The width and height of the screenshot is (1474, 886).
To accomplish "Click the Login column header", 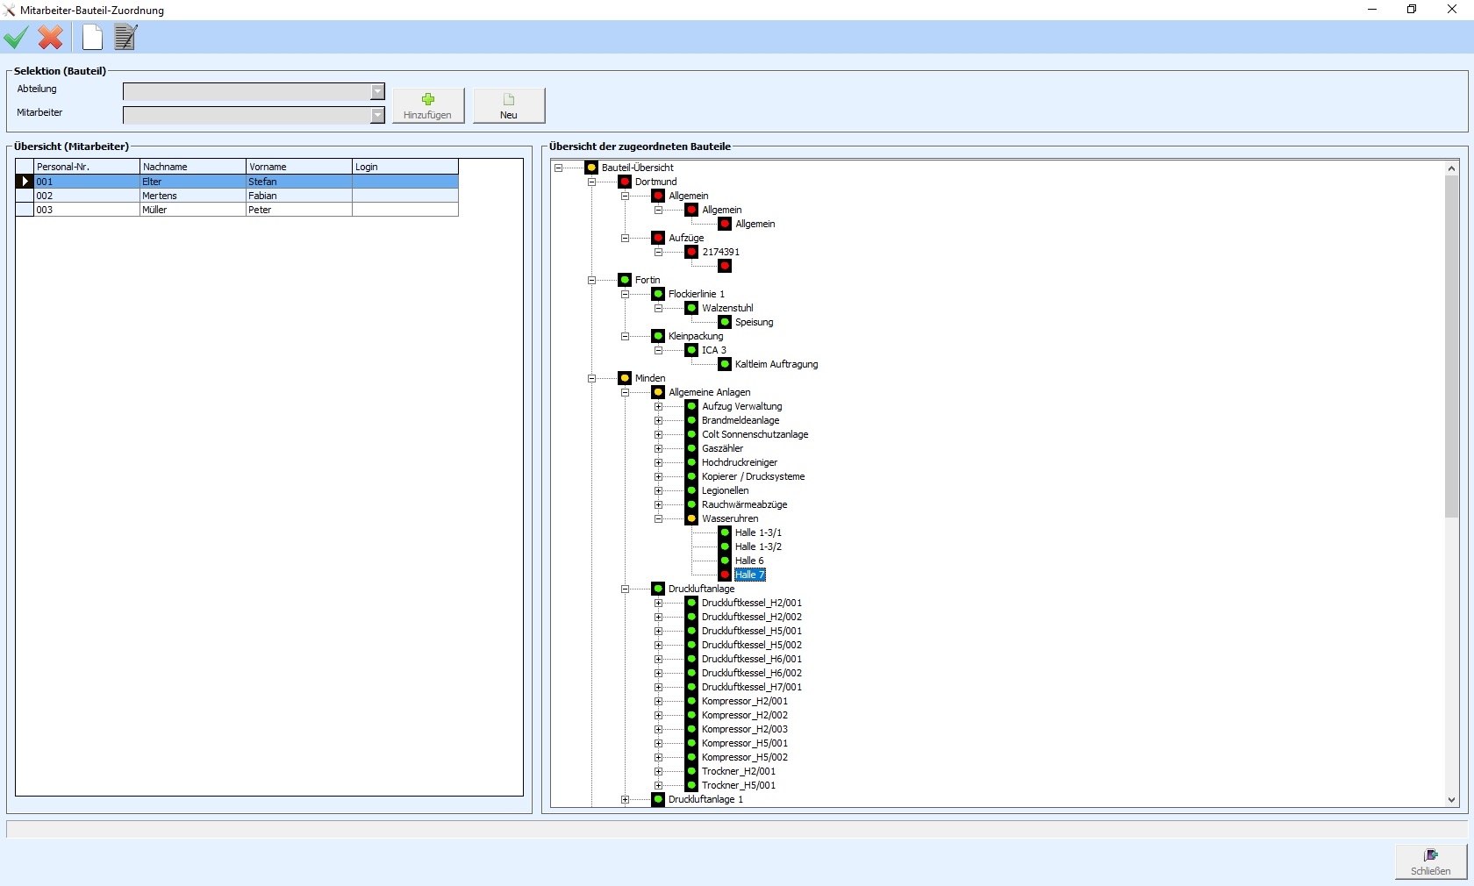I will pyautogui.click(x=405, y=167).
